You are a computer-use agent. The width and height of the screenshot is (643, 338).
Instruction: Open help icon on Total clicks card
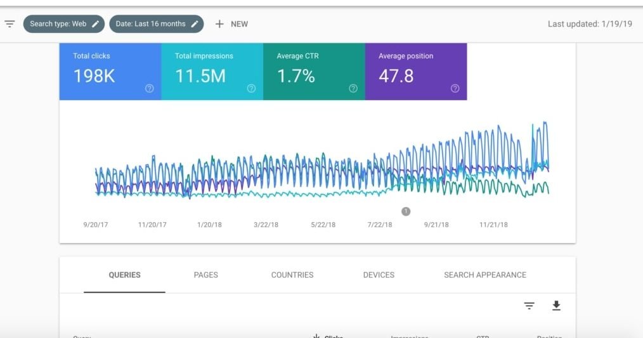click(150, 89)
